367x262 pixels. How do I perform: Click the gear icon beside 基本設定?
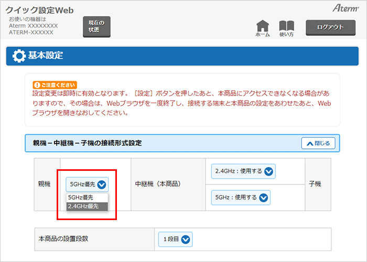[19, 56]
